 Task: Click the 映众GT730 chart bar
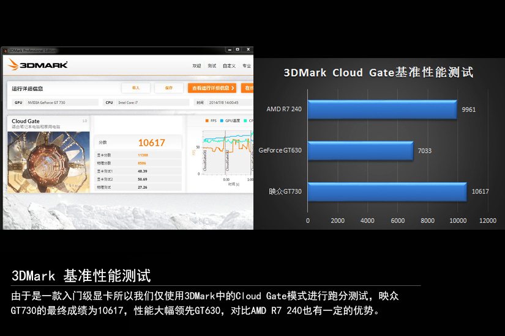click(x=387, y=192)
